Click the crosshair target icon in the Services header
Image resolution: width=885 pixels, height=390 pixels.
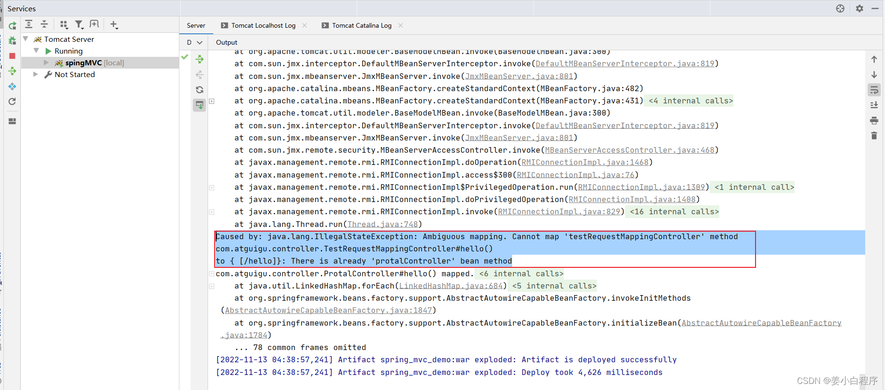pos(840,8)
